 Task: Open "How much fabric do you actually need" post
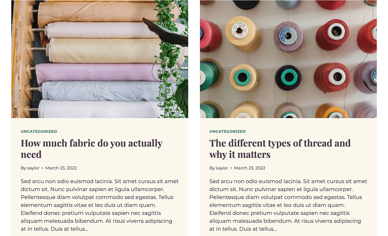[92, 149]
